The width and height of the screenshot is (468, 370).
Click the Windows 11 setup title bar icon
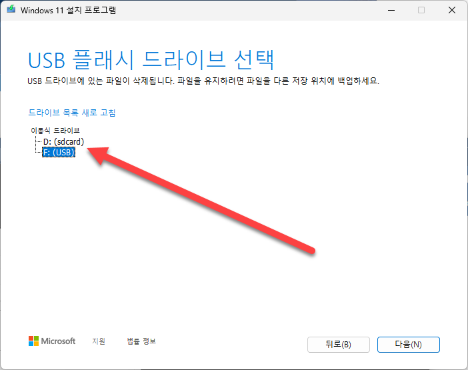coord(11,9)
